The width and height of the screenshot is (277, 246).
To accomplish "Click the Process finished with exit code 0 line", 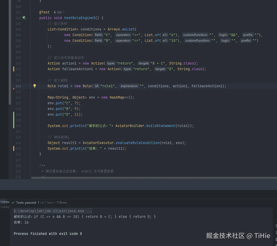I will click(x=48, y=234).
